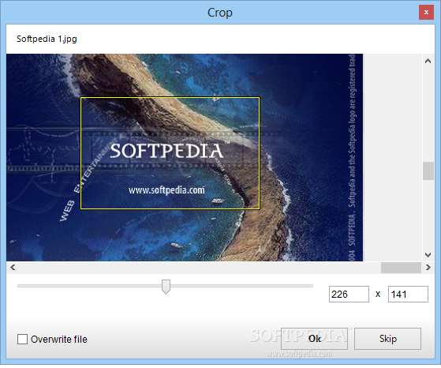Click the Softpedia 1.jpg file name
441x368 pixels.
pos(47,39)
